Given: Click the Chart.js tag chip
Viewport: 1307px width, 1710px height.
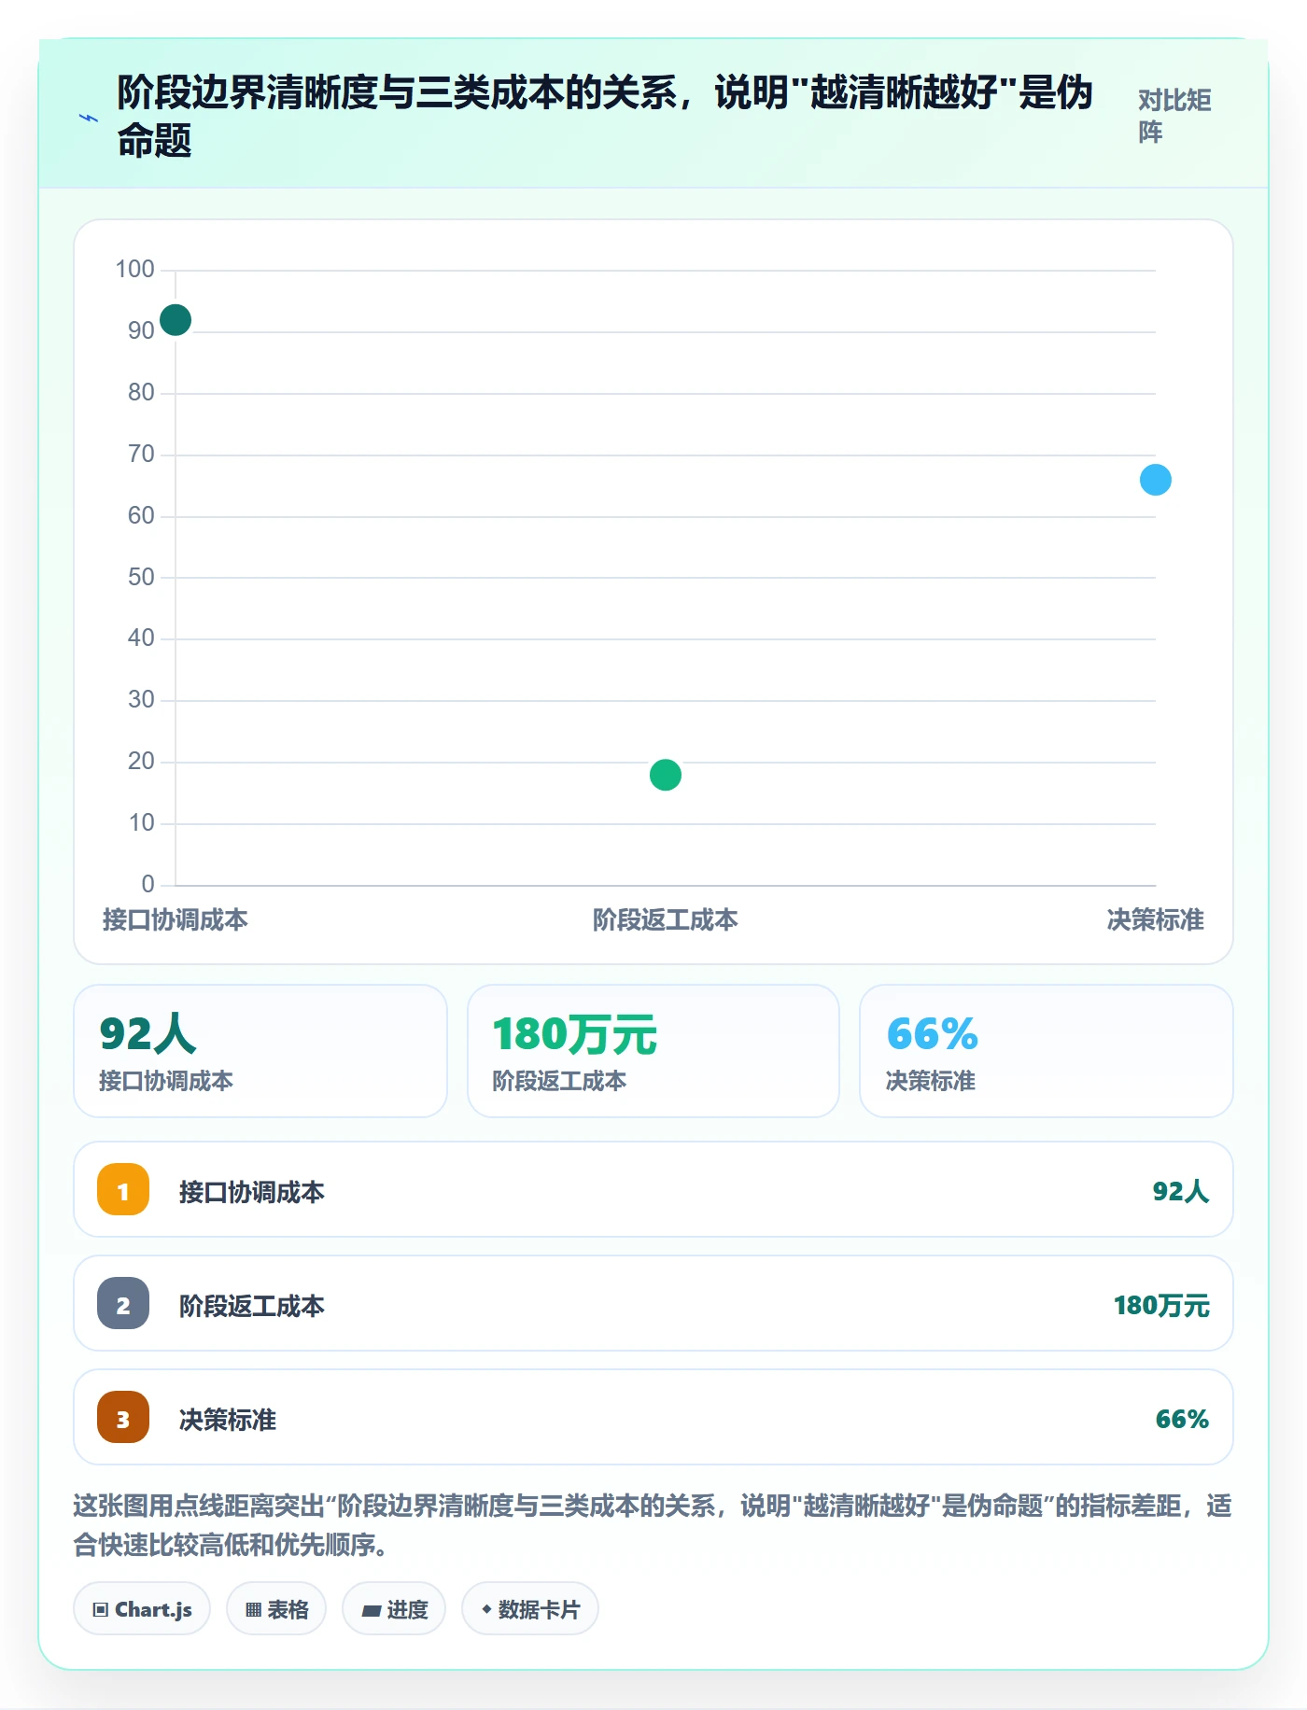Looking at the screenshot, I should click(142, 1608).
